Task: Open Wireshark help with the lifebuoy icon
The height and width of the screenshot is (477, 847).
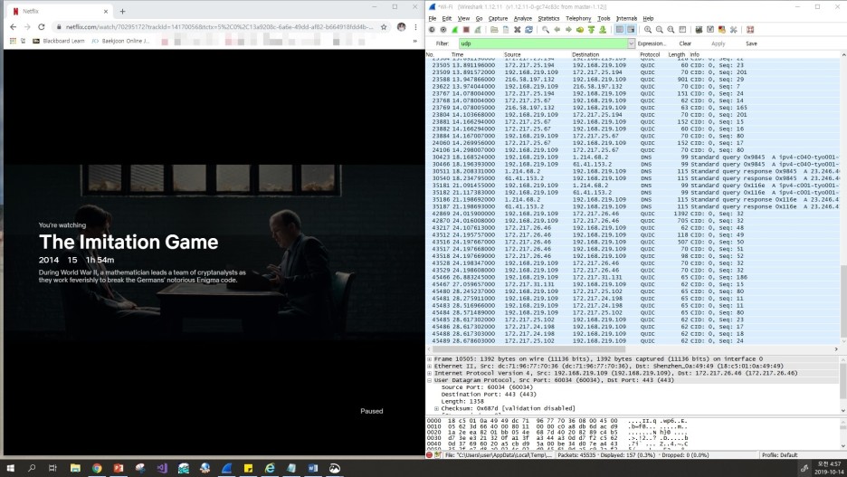Action: [x=750, y=30]
